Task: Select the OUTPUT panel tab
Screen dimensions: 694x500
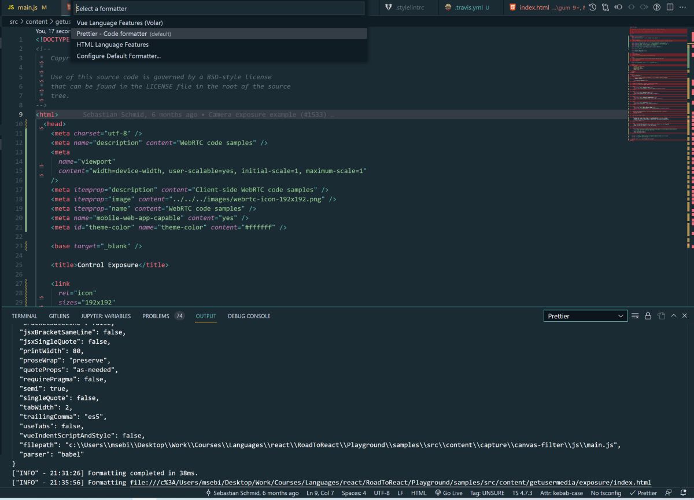Action: tap(206, 316)
